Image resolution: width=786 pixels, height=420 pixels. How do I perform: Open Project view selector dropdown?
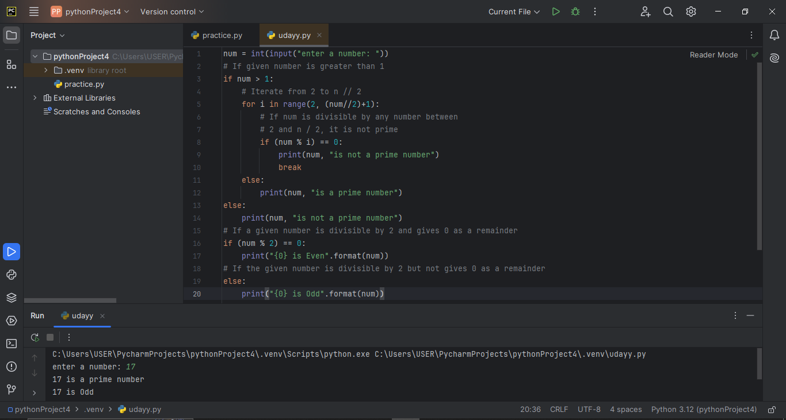point(48,35)
